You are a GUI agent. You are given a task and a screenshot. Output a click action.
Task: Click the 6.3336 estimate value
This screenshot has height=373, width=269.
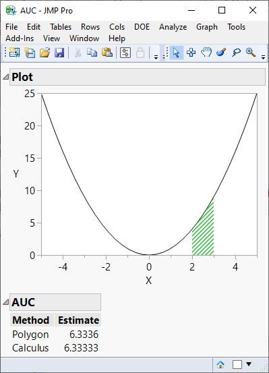click(x=84, y=335)
